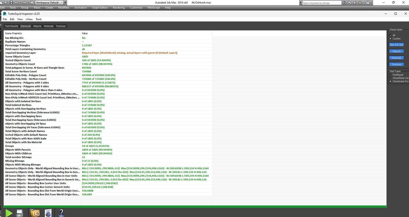Click the undo arrow in 3ds Max toolbar
Image resolution: width=409 pixels, height=217 pixels.
tap(17, 2)
